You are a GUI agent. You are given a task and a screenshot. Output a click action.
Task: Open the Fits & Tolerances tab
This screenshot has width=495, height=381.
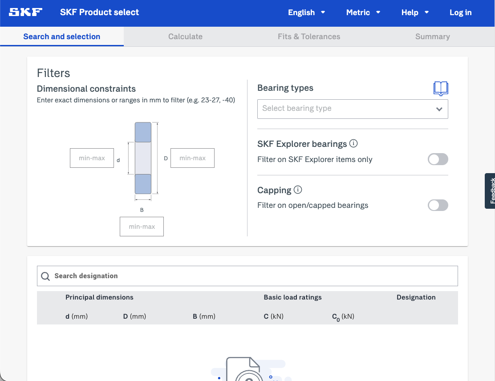pyautogui.click(x=309, y=36)
